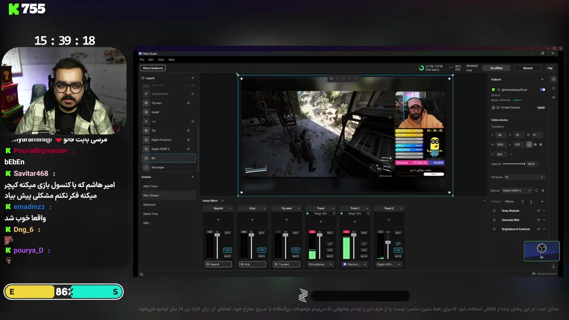This screenshot has height=320, width=569.
Task: Toggle the heisenbergofficial output switch
Action: [x=543, y=89]
